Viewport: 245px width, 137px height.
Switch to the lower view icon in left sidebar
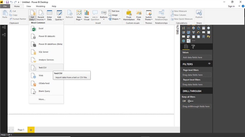tap(4, 35)
